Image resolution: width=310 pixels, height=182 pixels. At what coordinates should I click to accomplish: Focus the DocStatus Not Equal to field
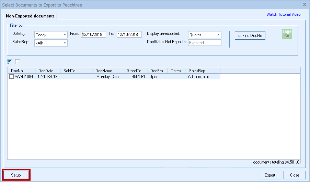205,43
